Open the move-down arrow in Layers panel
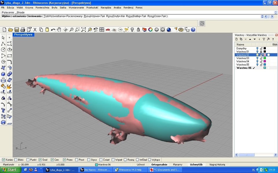This screenshot has height=173, width=278. click(255, 39)
